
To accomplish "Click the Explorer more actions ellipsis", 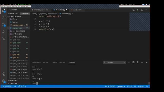I will (26, 10).
